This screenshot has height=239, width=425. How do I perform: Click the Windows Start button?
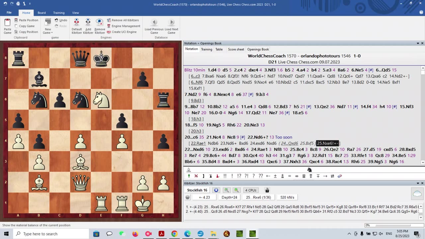pyautogui.click(x=7, y=234)
